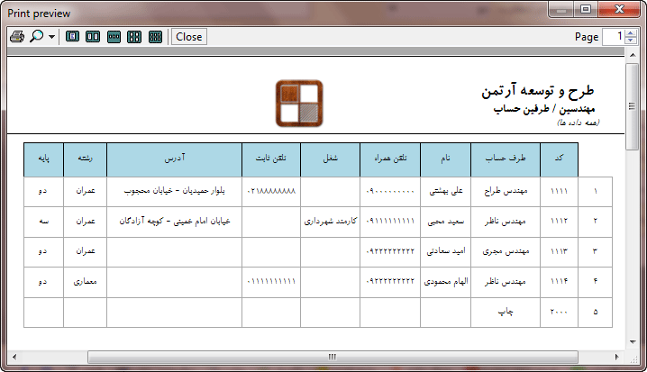The width and height of the screenshot is (647, 372).
Task: Click the آدرس column header cell
Action: [x=174, y=159]
